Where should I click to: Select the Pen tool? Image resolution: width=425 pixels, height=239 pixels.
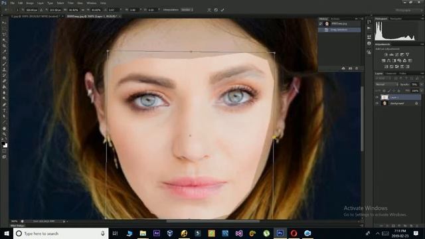click(4, 105)
